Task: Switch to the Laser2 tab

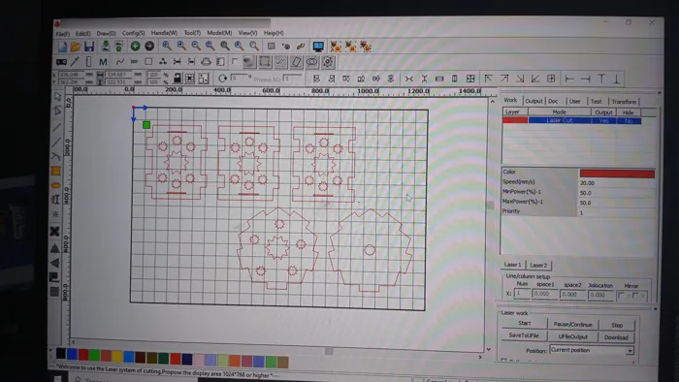Action: tap(538, 266)
